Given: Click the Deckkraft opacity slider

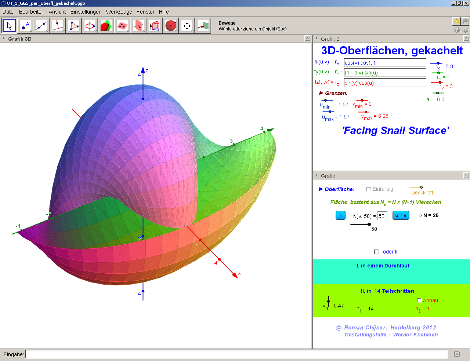Looking at the screenshot, I should 421,187.
